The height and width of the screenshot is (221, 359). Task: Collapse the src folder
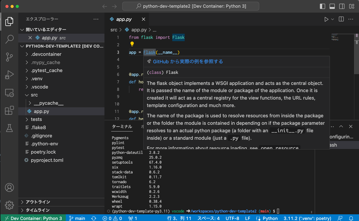click(61, 95)
